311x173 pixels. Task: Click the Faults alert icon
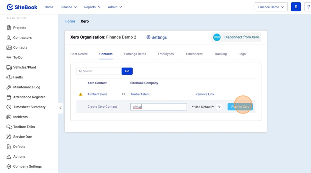[x=9, y=77]
